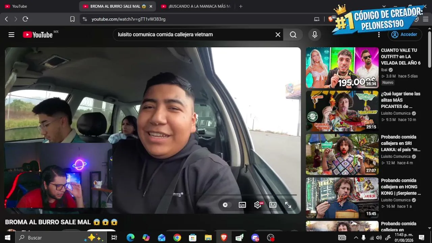Open a new browser tab
432x243 pixels.
(241, 6)
